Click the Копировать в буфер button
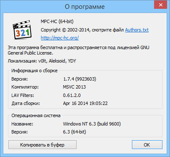This screenshot has height=157, width=170. (42, 145)
